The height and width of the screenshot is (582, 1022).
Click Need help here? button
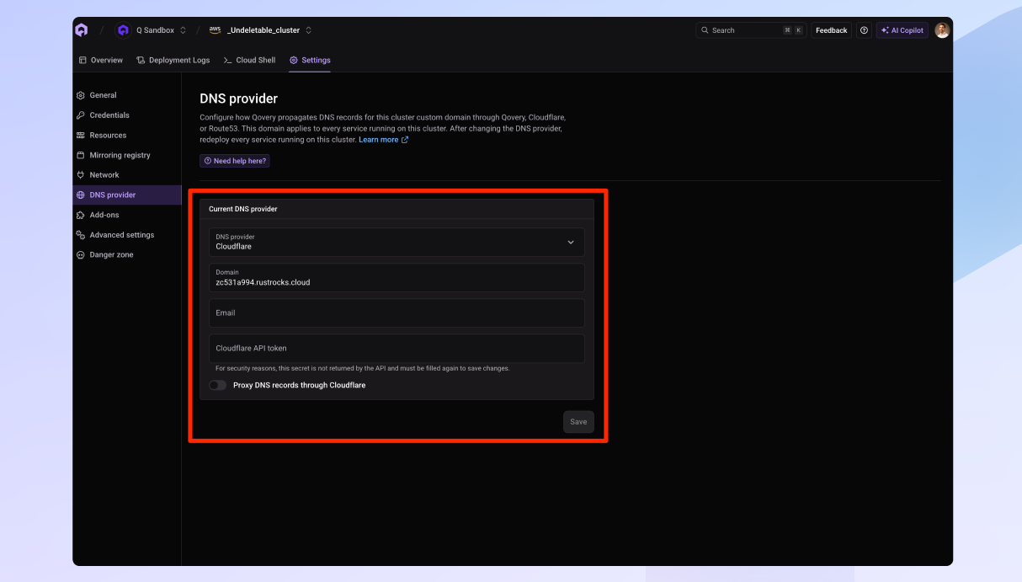tap(235, 161)
